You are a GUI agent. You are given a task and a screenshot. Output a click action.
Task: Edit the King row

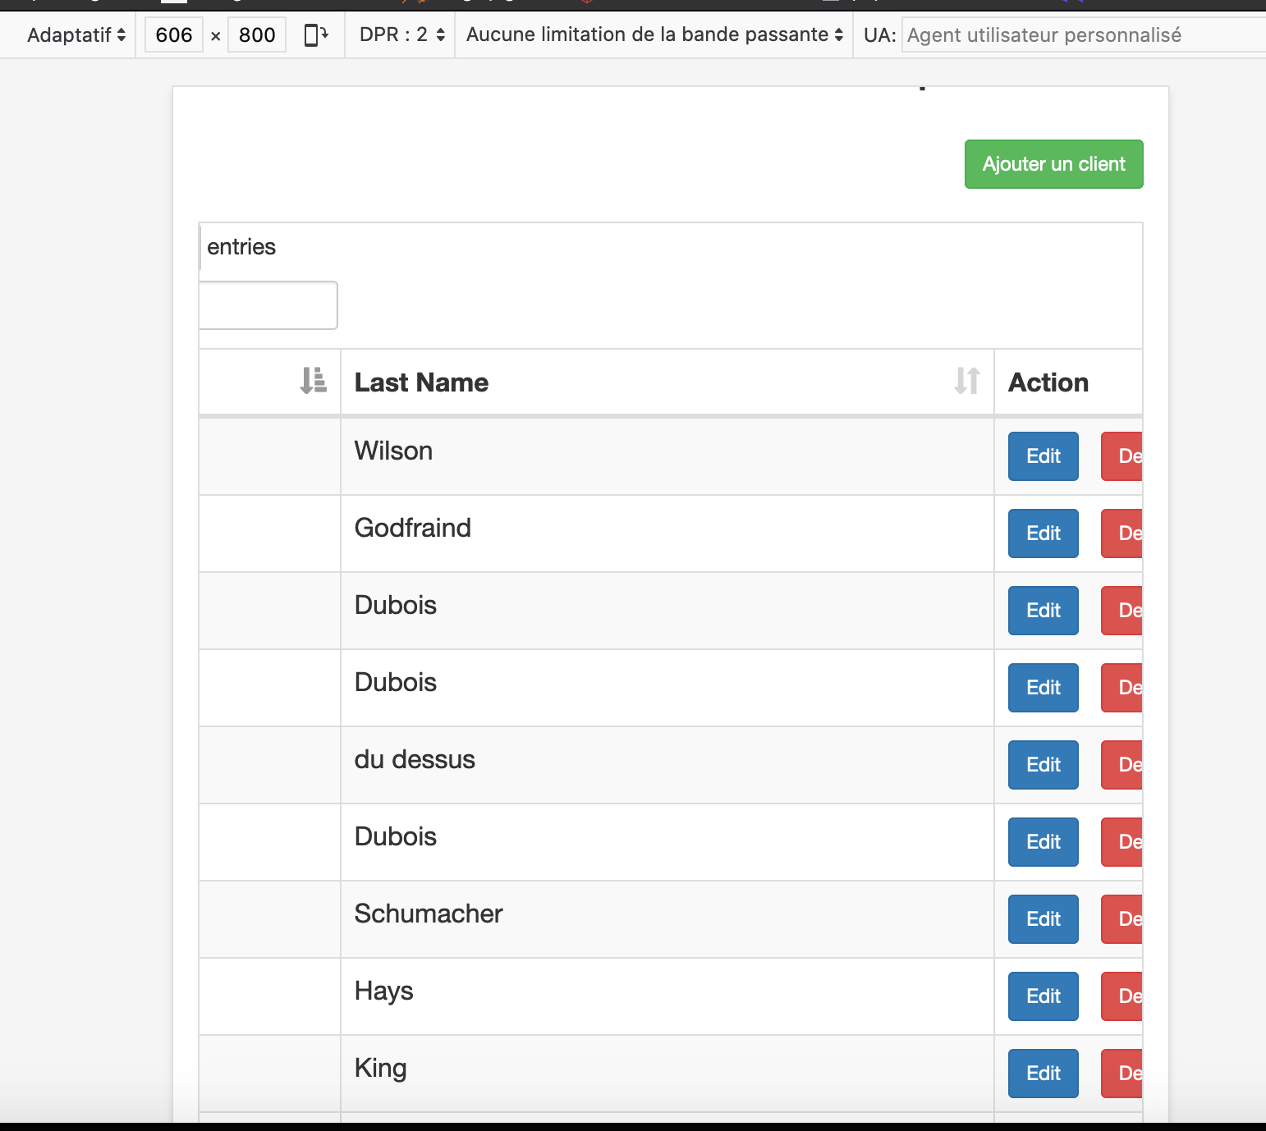pyautogui.click(x=1044, y=1074)
